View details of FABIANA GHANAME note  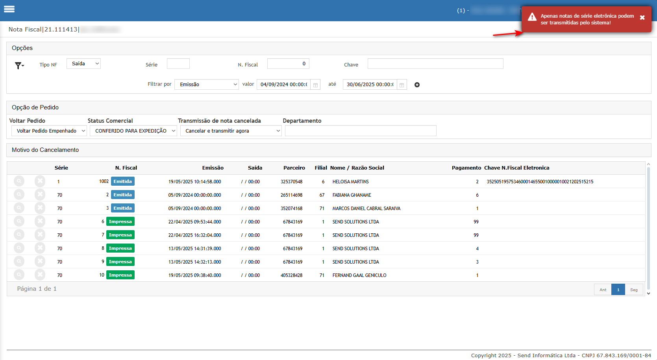pos(19,194)
